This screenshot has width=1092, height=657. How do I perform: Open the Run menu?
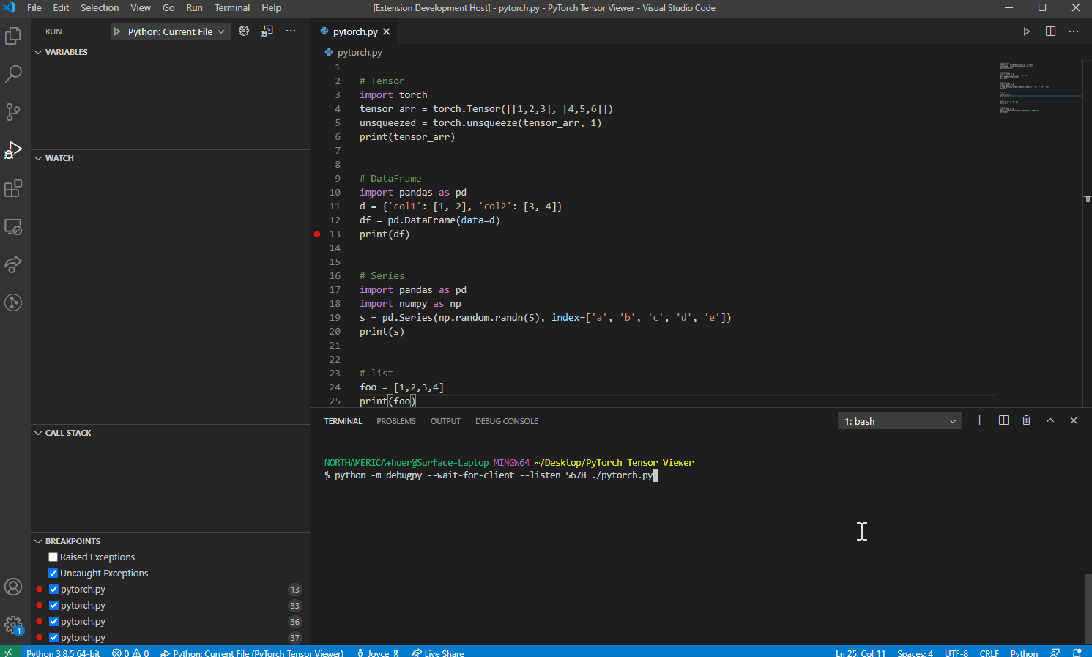(194, 7)
